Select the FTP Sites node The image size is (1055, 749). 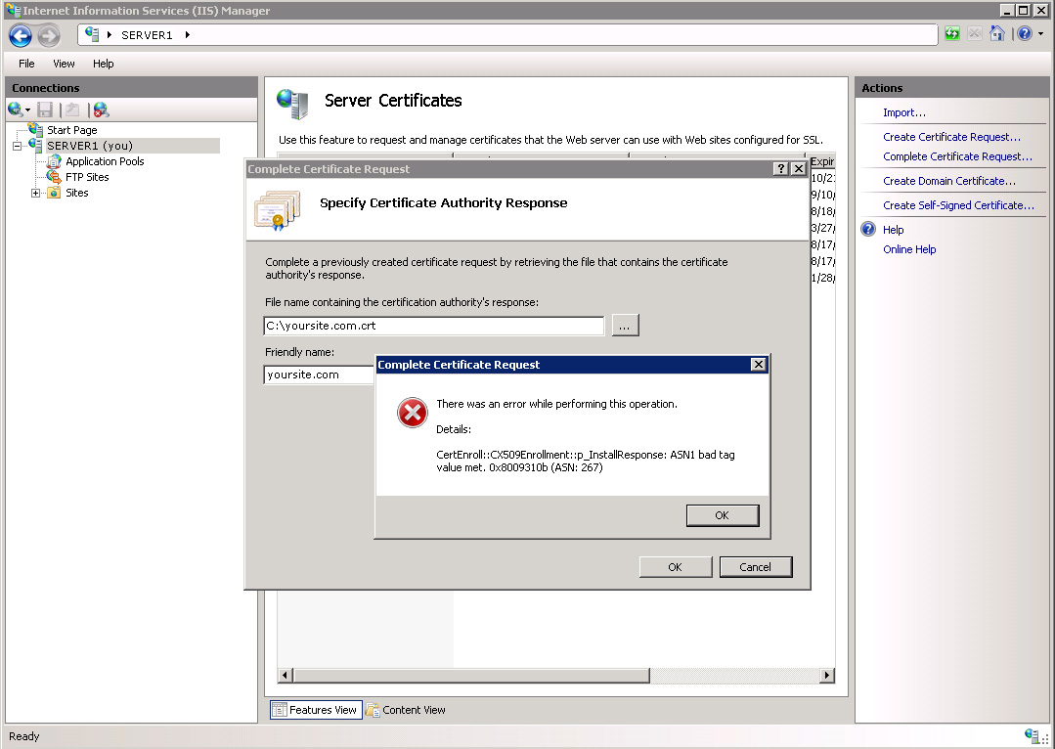87,177
